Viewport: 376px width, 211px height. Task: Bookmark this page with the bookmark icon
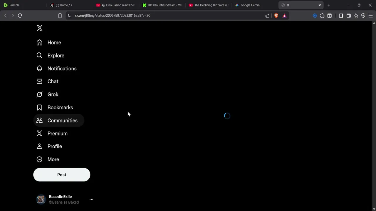60,16
